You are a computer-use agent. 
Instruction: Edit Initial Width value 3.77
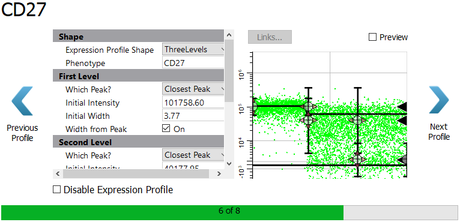click(x=193, y=116)
